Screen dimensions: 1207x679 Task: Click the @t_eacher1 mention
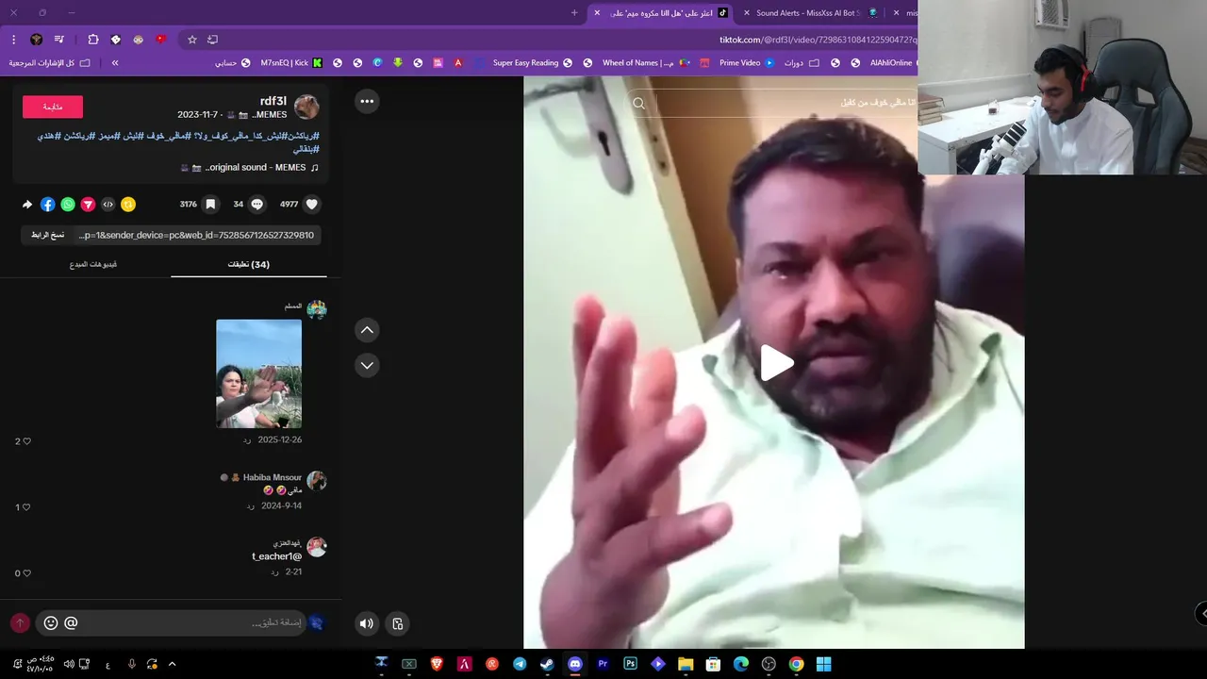click(x=276, y=556)
